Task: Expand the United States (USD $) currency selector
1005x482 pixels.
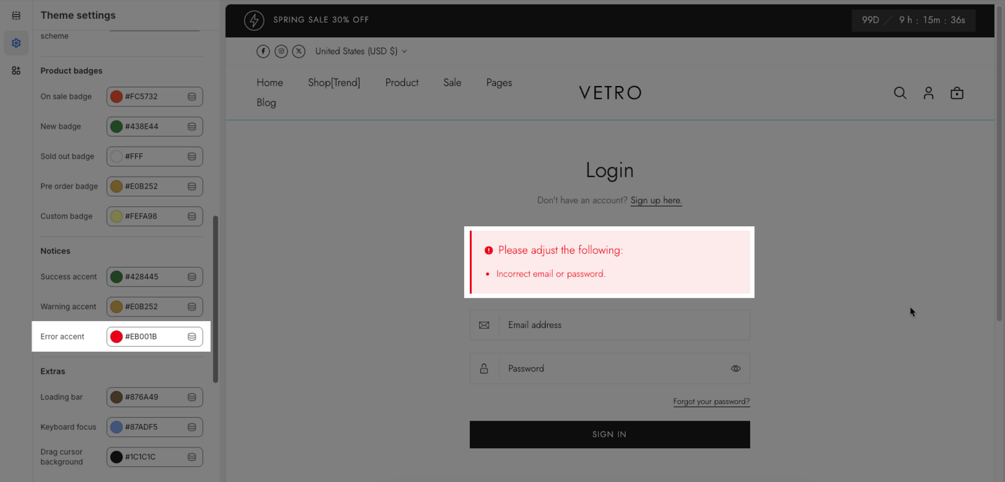Action: coord(361,52)
